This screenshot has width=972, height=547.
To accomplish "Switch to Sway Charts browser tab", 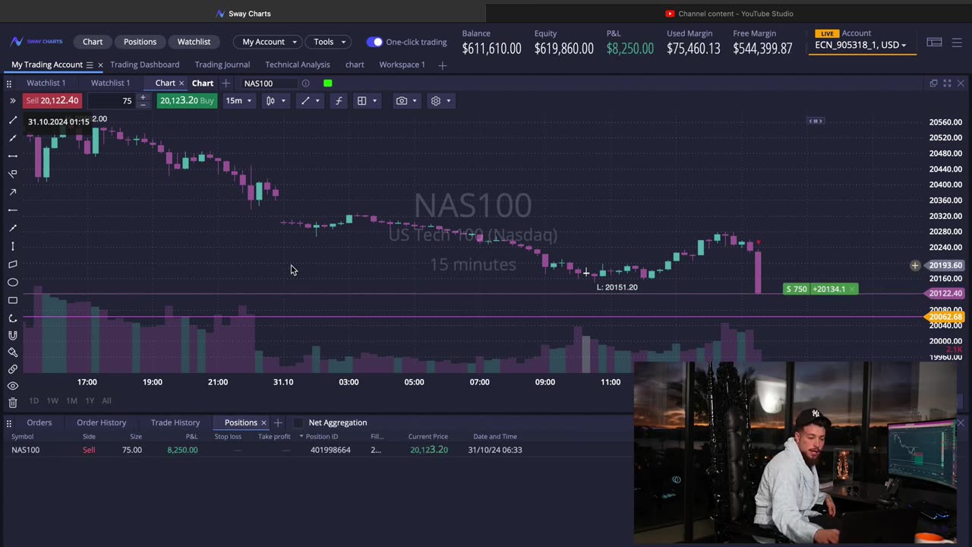I will click(x=243, y=14).
